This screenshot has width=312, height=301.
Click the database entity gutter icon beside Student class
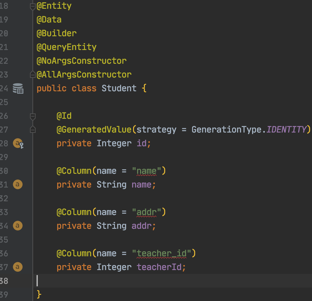[18, 88]
